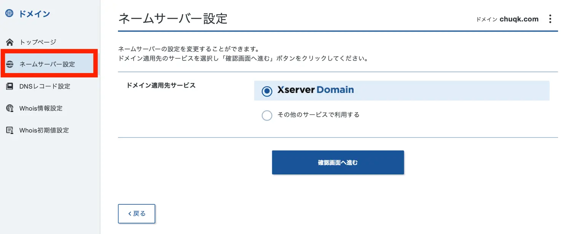Image resolution: width=571 pixels, height=234 pixels.
Task: Select その他のサービスで利用する radio option
Action: tap(267, 115)
